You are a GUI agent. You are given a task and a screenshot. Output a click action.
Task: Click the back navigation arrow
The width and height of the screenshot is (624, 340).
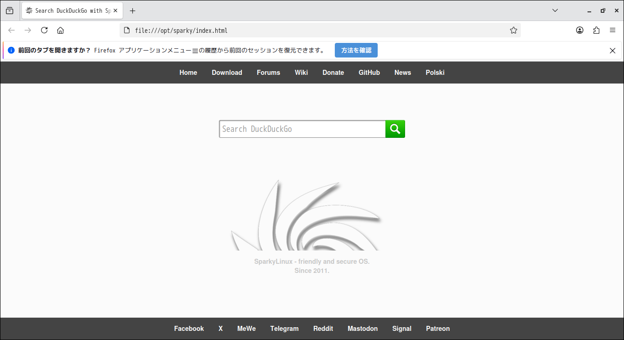point(11,30)
